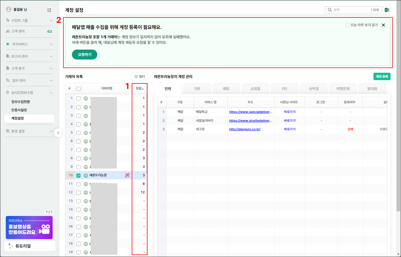Type in the 검색 search field
Image resolution: width=401 pixels, height=257 pixels.
351,10
